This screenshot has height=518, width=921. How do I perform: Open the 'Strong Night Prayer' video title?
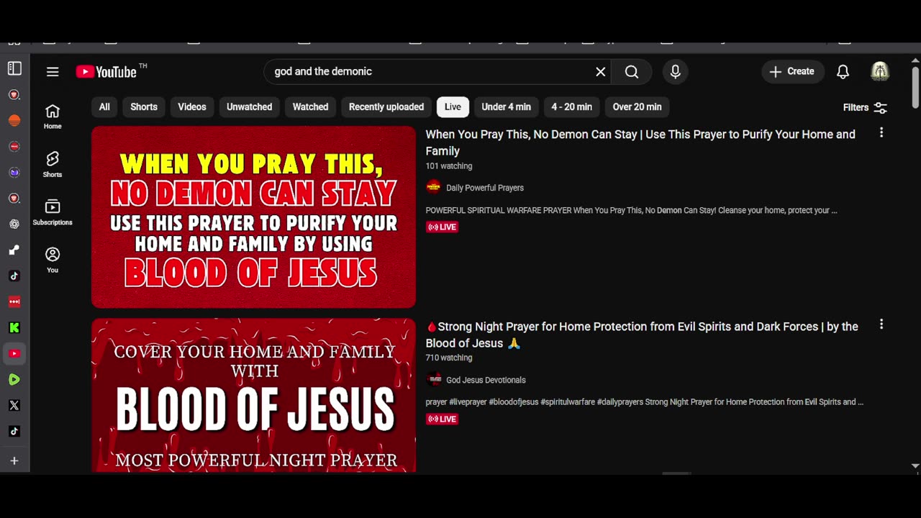tap(642, 335)
